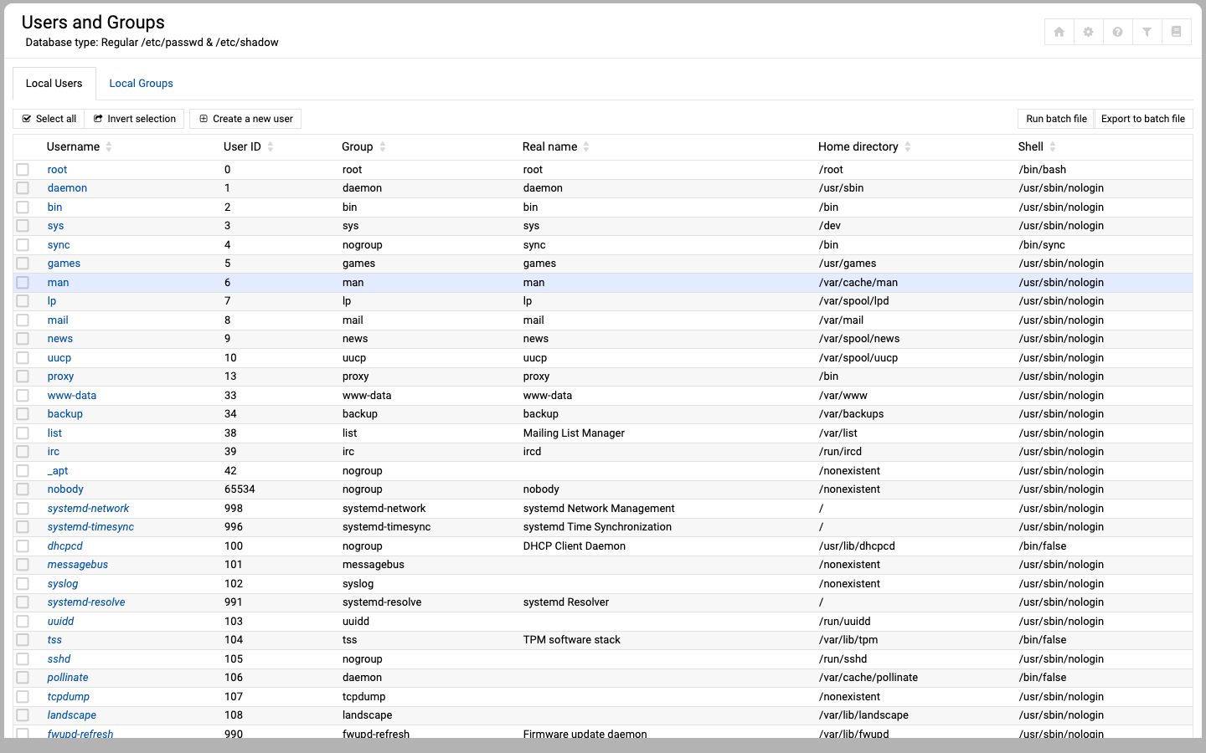Click the funnel filter icon in the header

click(1147, 32)
